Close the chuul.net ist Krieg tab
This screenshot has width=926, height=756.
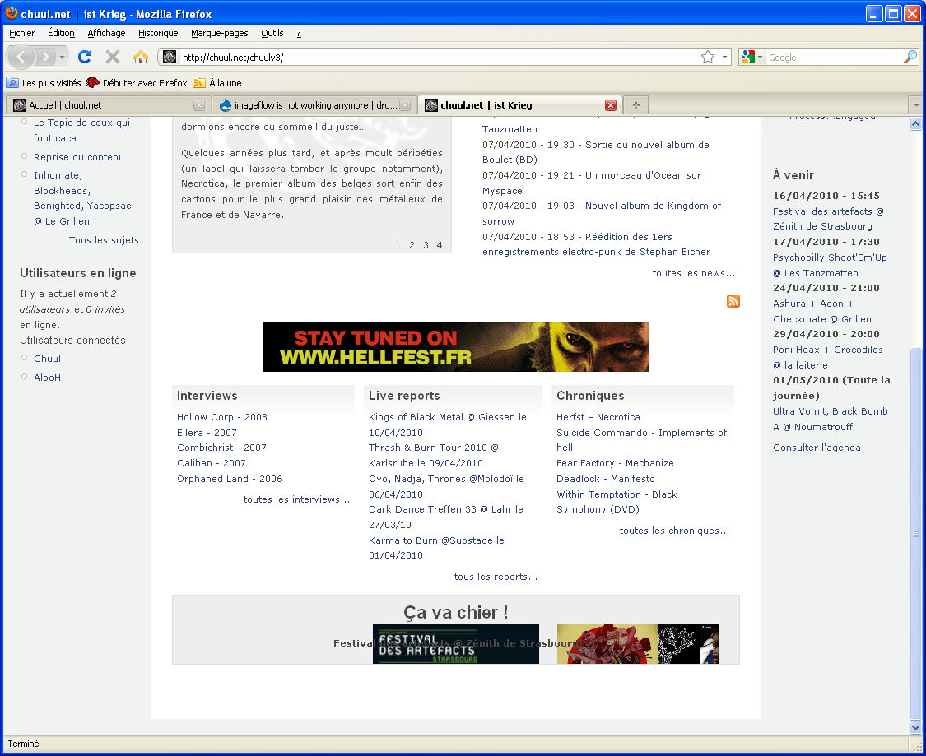click(611, 105)
